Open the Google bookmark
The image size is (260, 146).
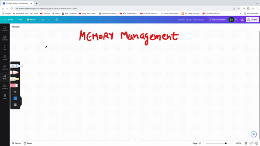point(6,13)
